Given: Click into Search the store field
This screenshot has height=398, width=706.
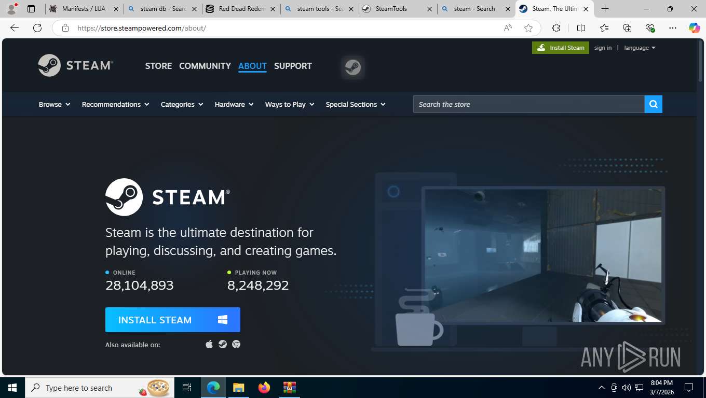Looking at the screenshot, I should coord(528,104).
